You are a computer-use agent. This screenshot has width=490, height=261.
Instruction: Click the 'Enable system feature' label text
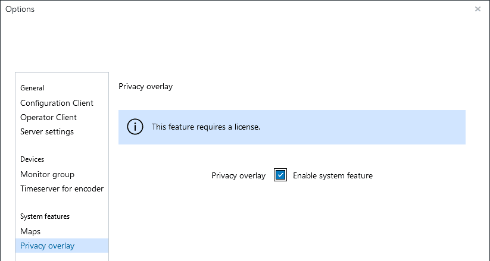coord(332,175)
